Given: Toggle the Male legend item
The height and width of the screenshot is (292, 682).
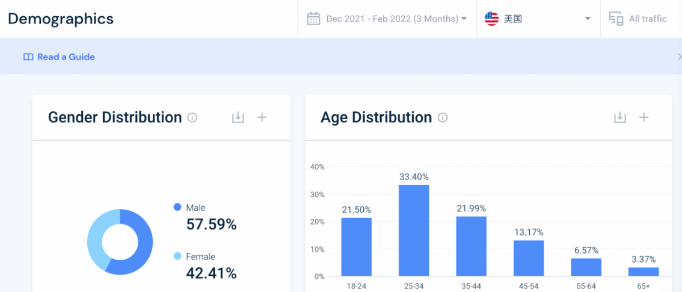Looking at the screenshot, I should [195, 207].
